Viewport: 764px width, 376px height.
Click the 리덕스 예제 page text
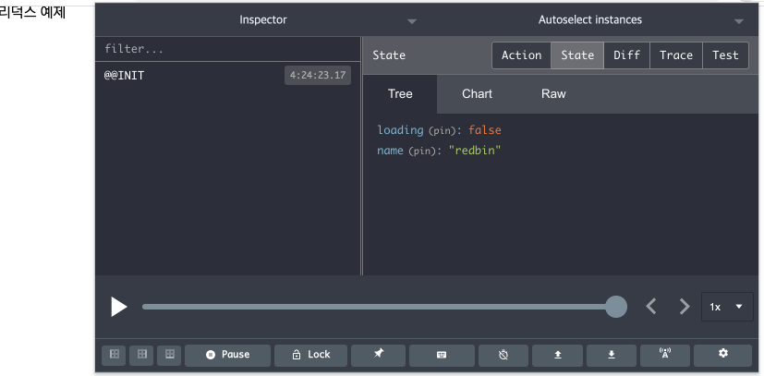point(32,13)
